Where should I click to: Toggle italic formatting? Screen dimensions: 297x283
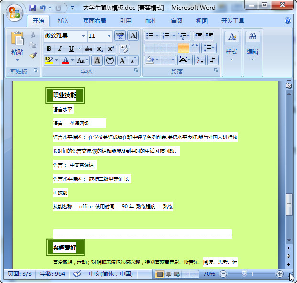point(60,49)
